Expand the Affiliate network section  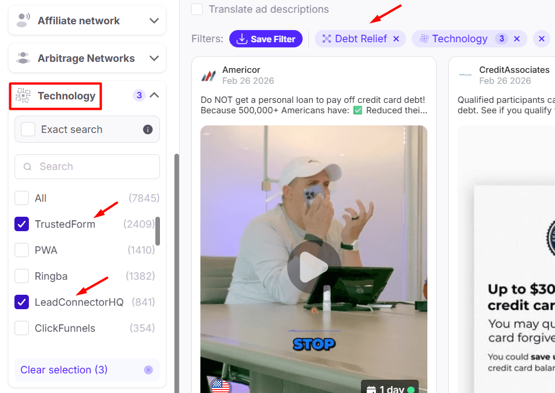pyautogui.click(x=154, y=21)
